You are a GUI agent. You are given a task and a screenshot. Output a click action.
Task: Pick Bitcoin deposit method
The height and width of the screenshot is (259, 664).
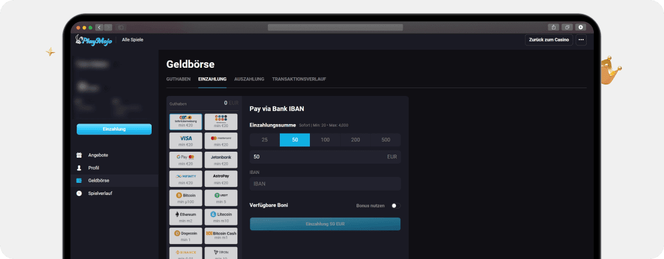186,198
